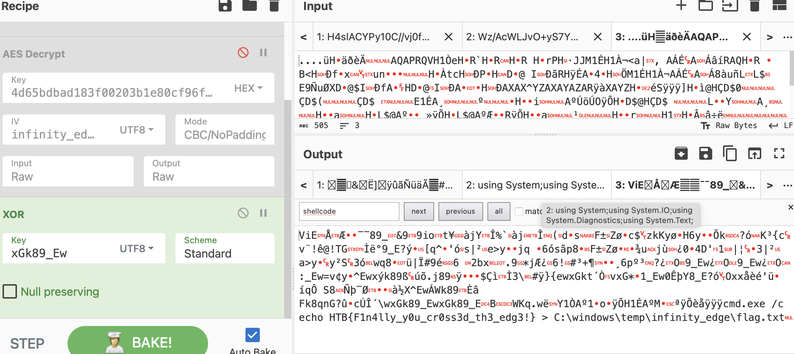Viewport: 794px width, 354px height.
Task: Set breakpoint on AES Decrypt operation
Action: point(263,53)
